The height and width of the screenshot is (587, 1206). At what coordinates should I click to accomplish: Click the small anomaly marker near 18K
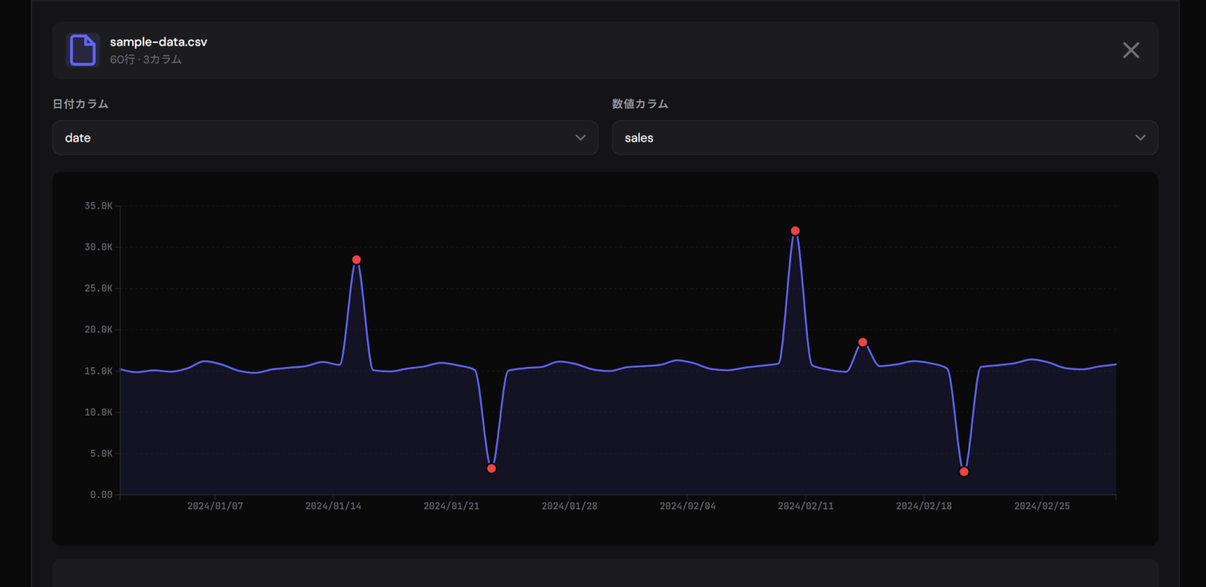863,342
